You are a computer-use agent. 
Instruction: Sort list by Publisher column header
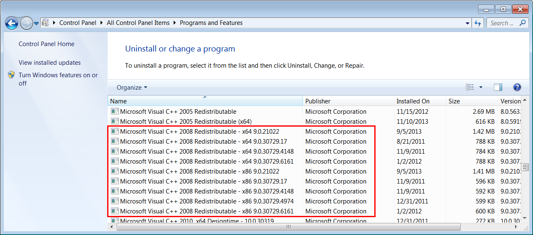pyautogui.click(x=348, y=101)
